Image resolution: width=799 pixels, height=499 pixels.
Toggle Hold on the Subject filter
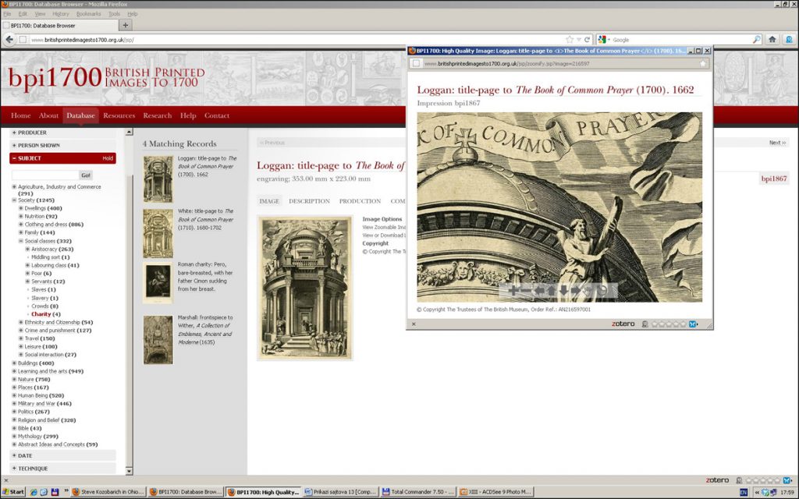[108, 158]
